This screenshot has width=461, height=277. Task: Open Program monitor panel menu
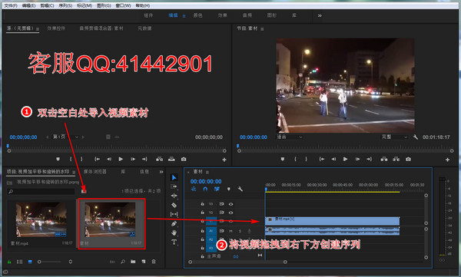[x=262, y=29]
